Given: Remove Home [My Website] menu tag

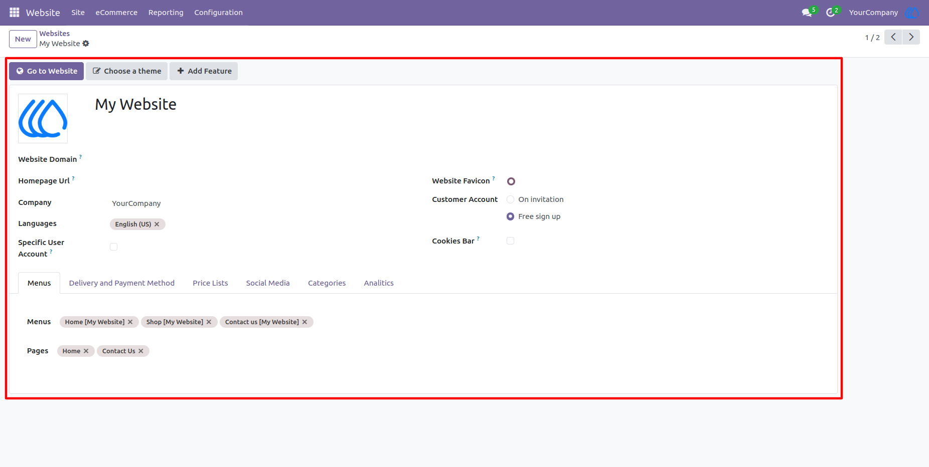Looking at the screenshot, I should tap(130, 322).
